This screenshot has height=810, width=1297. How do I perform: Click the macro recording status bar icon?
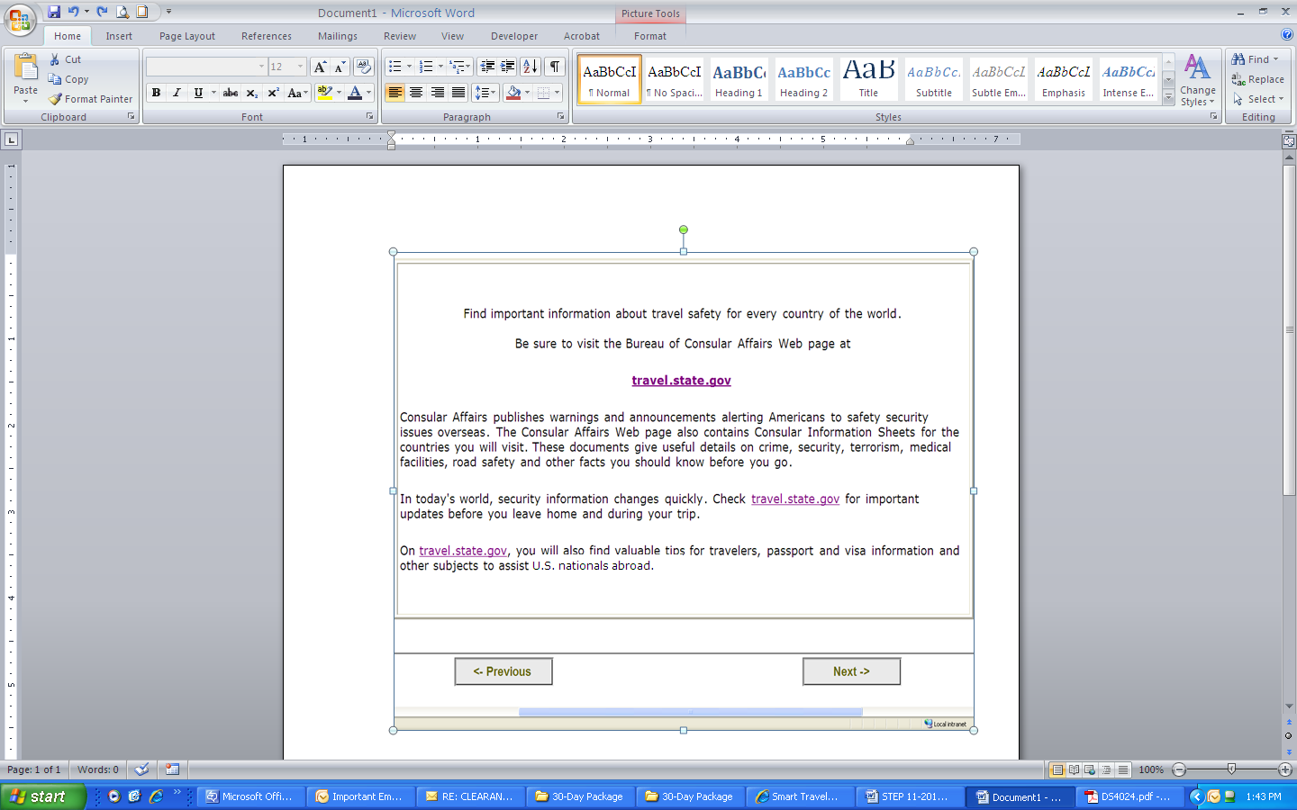click(x=172, y=769)
